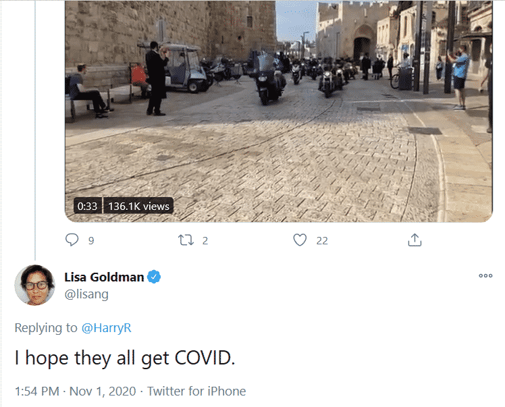Click the retweet count 2
This screenshot has width=505, height=407.
205,240
